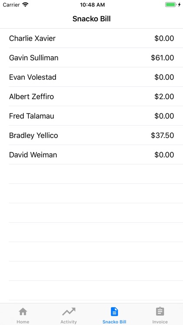Select the Snacko Bill document icon

click(114, 312)
